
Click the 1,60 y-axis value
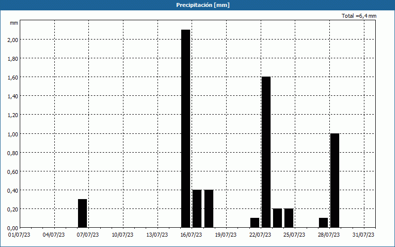coord(13,78)
